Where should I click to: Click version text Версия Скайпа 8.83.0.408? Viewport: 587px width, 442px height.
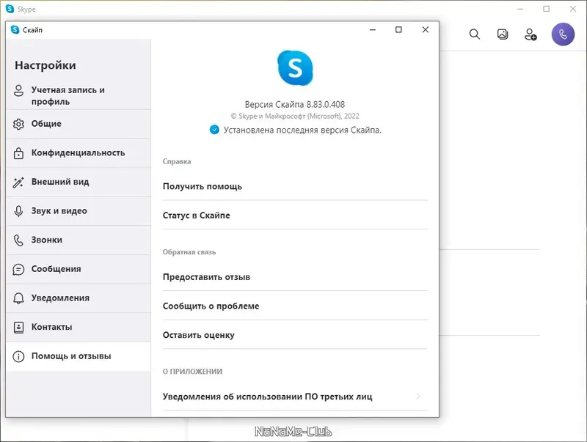click(x=295, y=104)
